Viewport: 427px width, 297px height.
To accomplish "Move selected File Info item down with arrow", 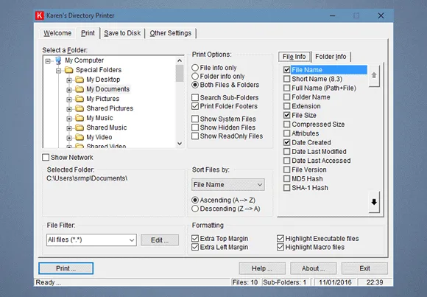I will click(x=374, y=202).
